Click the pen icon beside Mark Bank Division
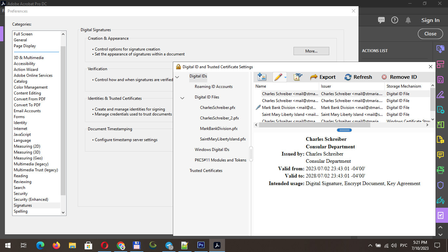Viewport: 448px width, 252px height. (x=258, y=107)
